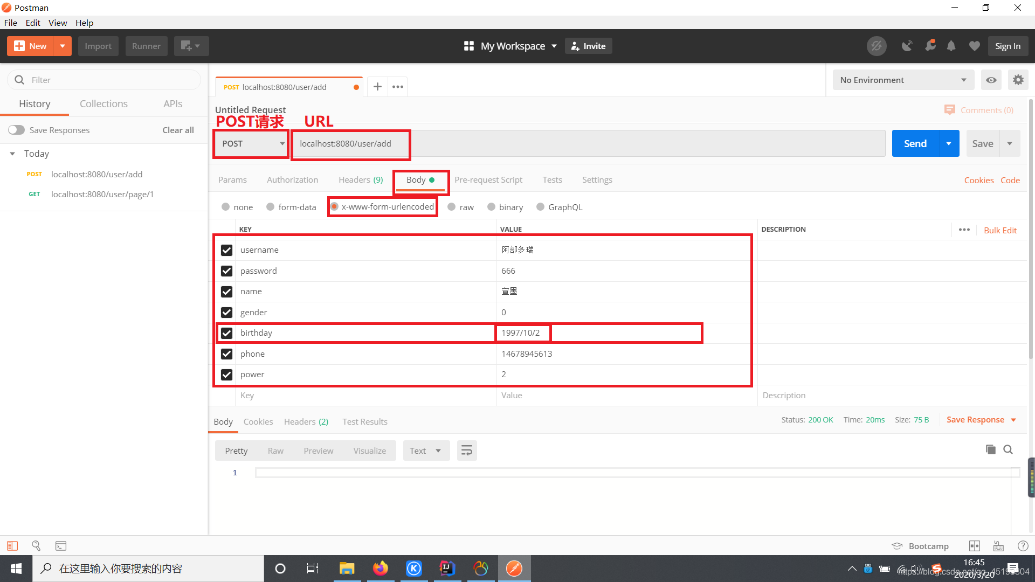Open notifications bell icon
The width and height of the screenshot is (1035, 582).
click(x=951, y=46)
